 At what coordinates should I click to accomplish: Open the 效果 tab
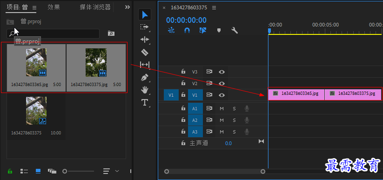click(x=54, y=7)
